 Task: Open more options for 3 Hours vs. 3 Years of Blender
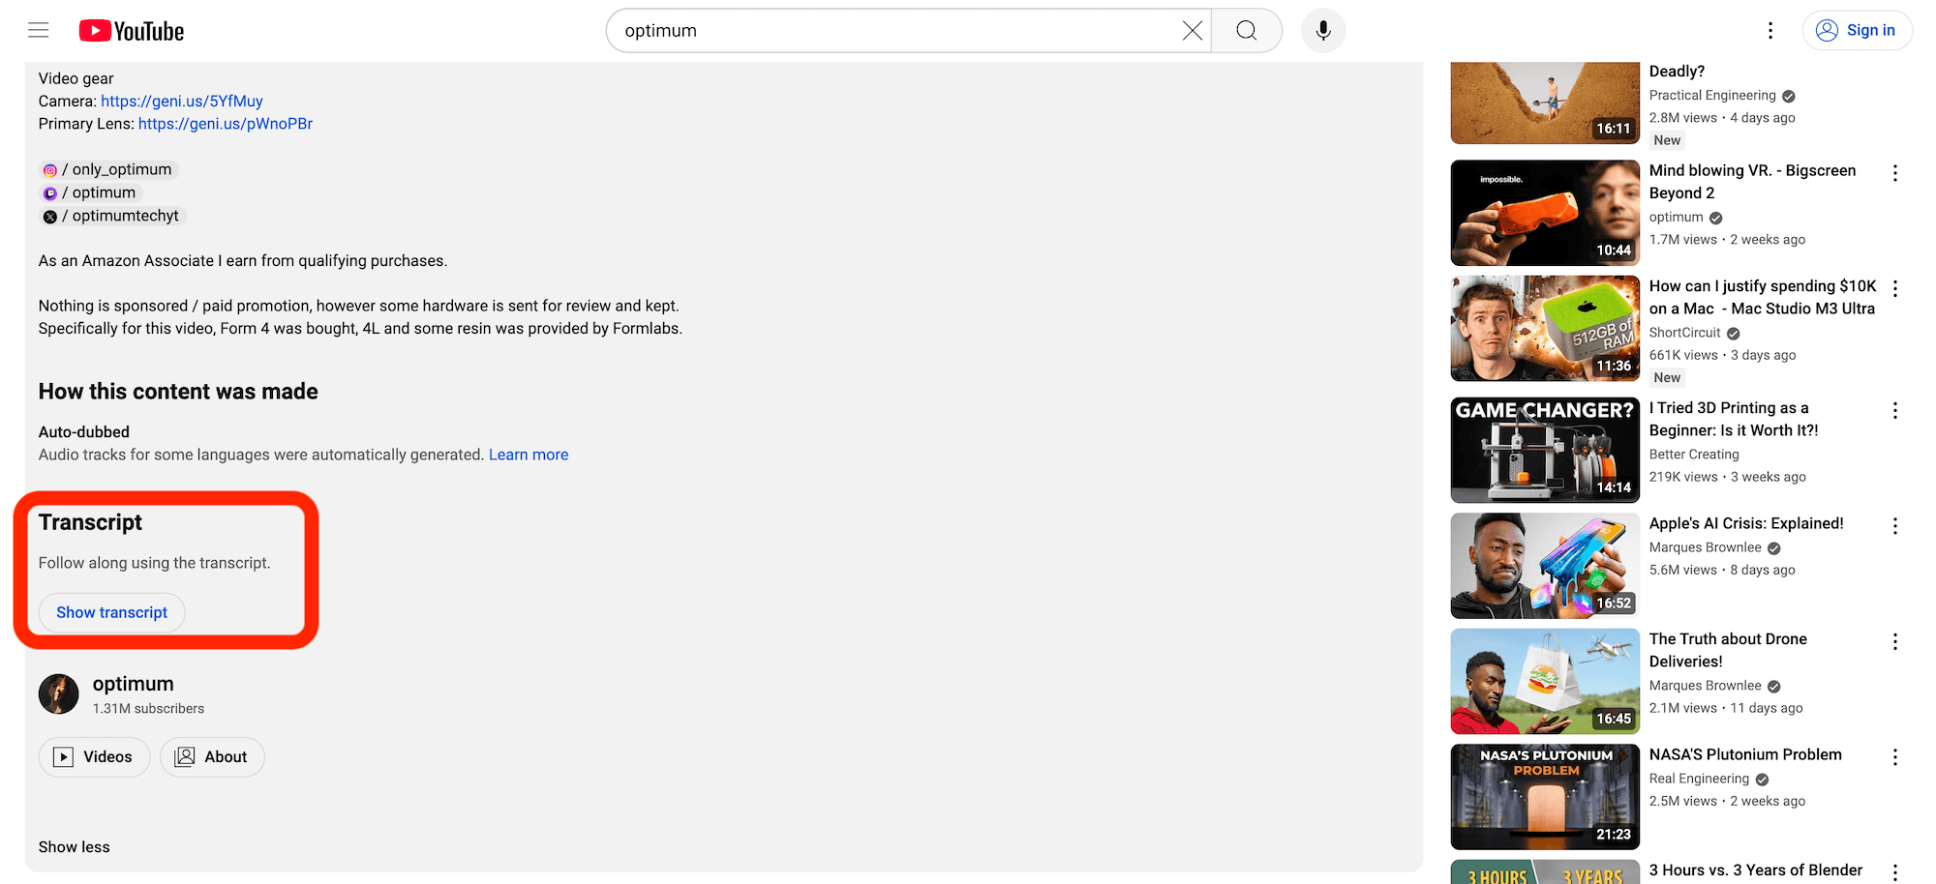[1895, 872]
